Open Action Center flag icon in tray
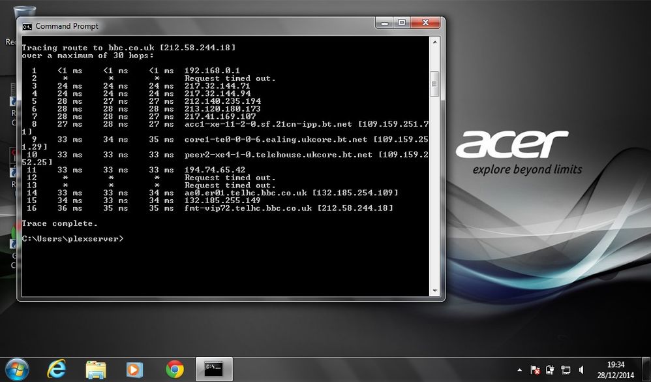 point(535,370)
